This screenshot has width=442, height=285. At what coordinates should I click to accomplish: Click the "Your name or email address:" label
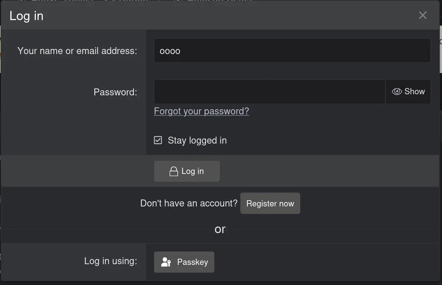click(x=77, y=51)
